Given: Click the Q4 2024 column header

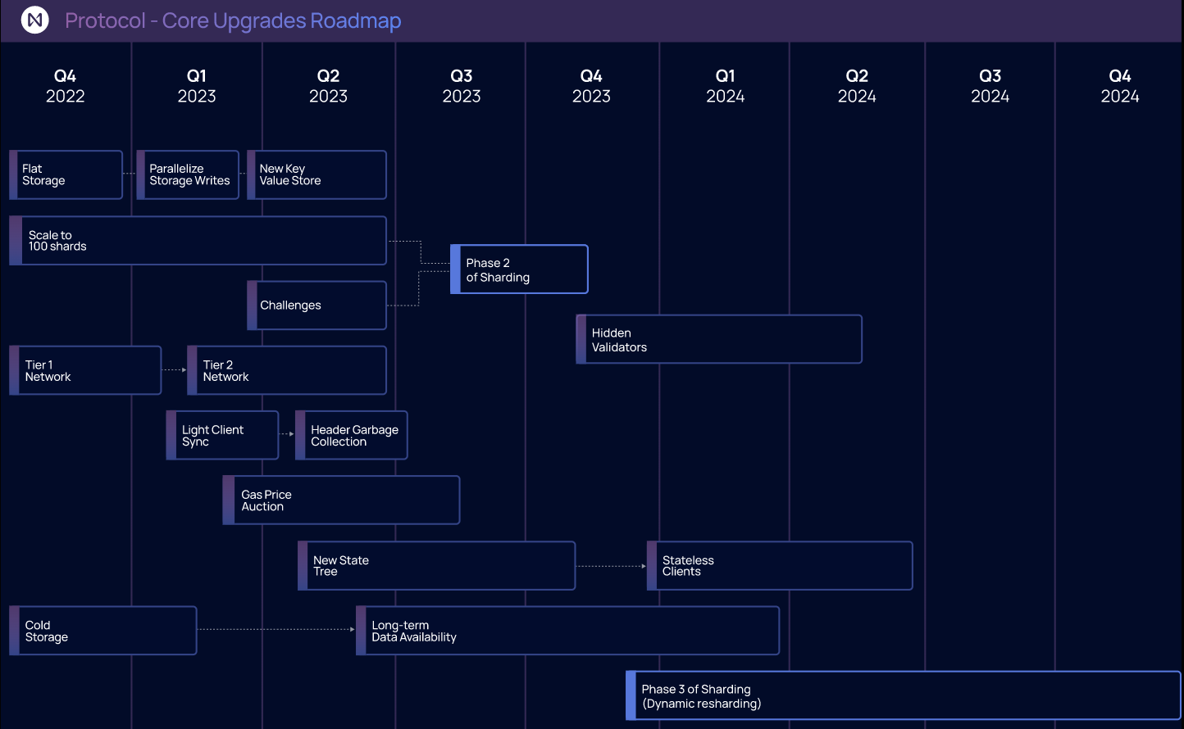Looking at the screenshot, I should coord(1120,86).
